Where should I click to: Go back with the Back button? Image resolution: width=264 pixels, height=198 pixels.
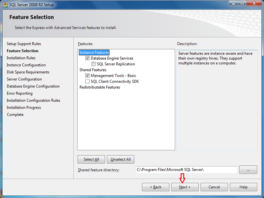tap(155, 187)
